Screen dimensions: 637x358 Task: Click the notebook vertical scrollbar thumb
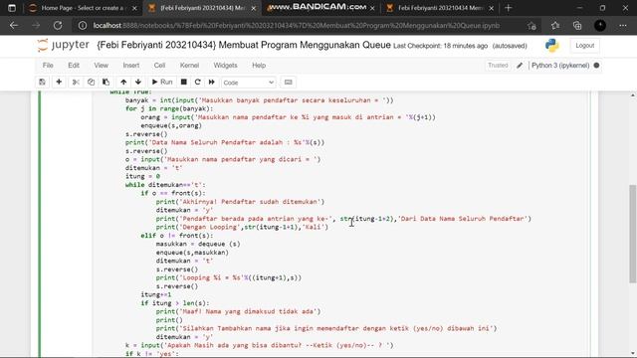point(633,234)
